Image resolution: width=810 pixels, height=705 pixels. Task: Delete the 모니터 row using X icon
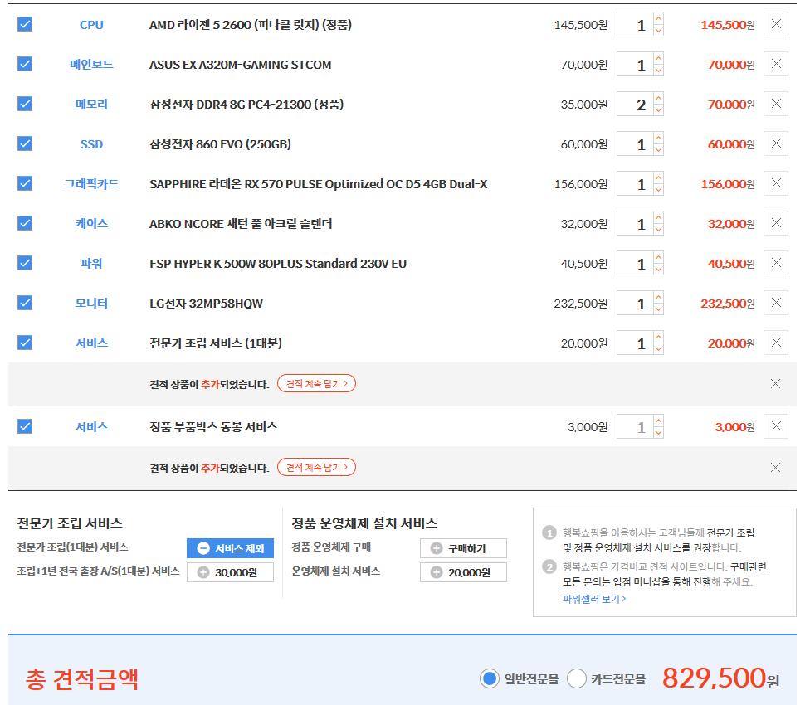pyautogui.click(x=776, y=303)
